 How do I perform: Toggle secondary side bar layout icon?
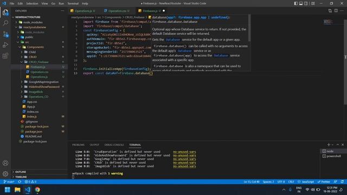306,3
